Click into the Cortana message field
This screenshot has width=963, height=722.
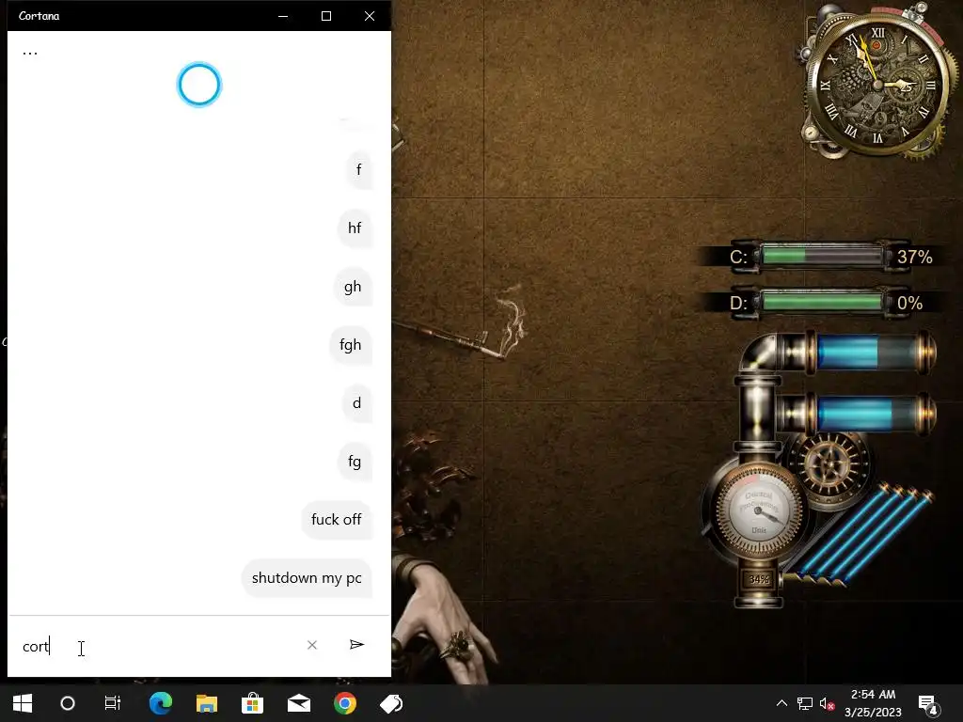click(x=160, y=646)
